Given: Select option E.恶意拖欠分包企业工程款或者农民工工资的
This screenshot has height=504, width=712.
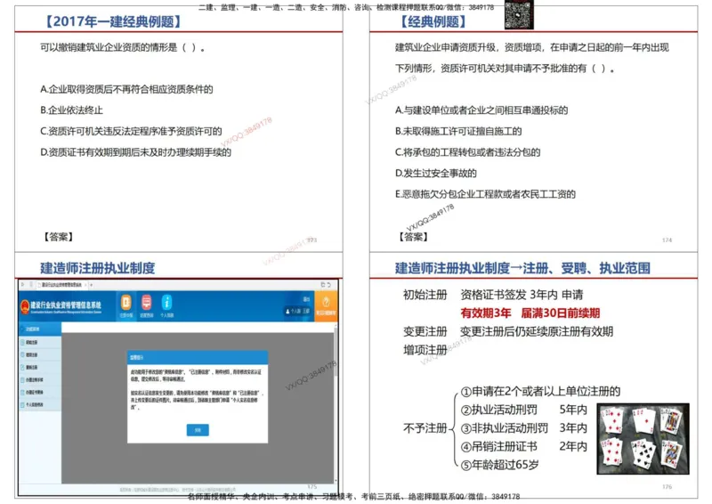Looking at the screenshot, I should click(485, 194).
